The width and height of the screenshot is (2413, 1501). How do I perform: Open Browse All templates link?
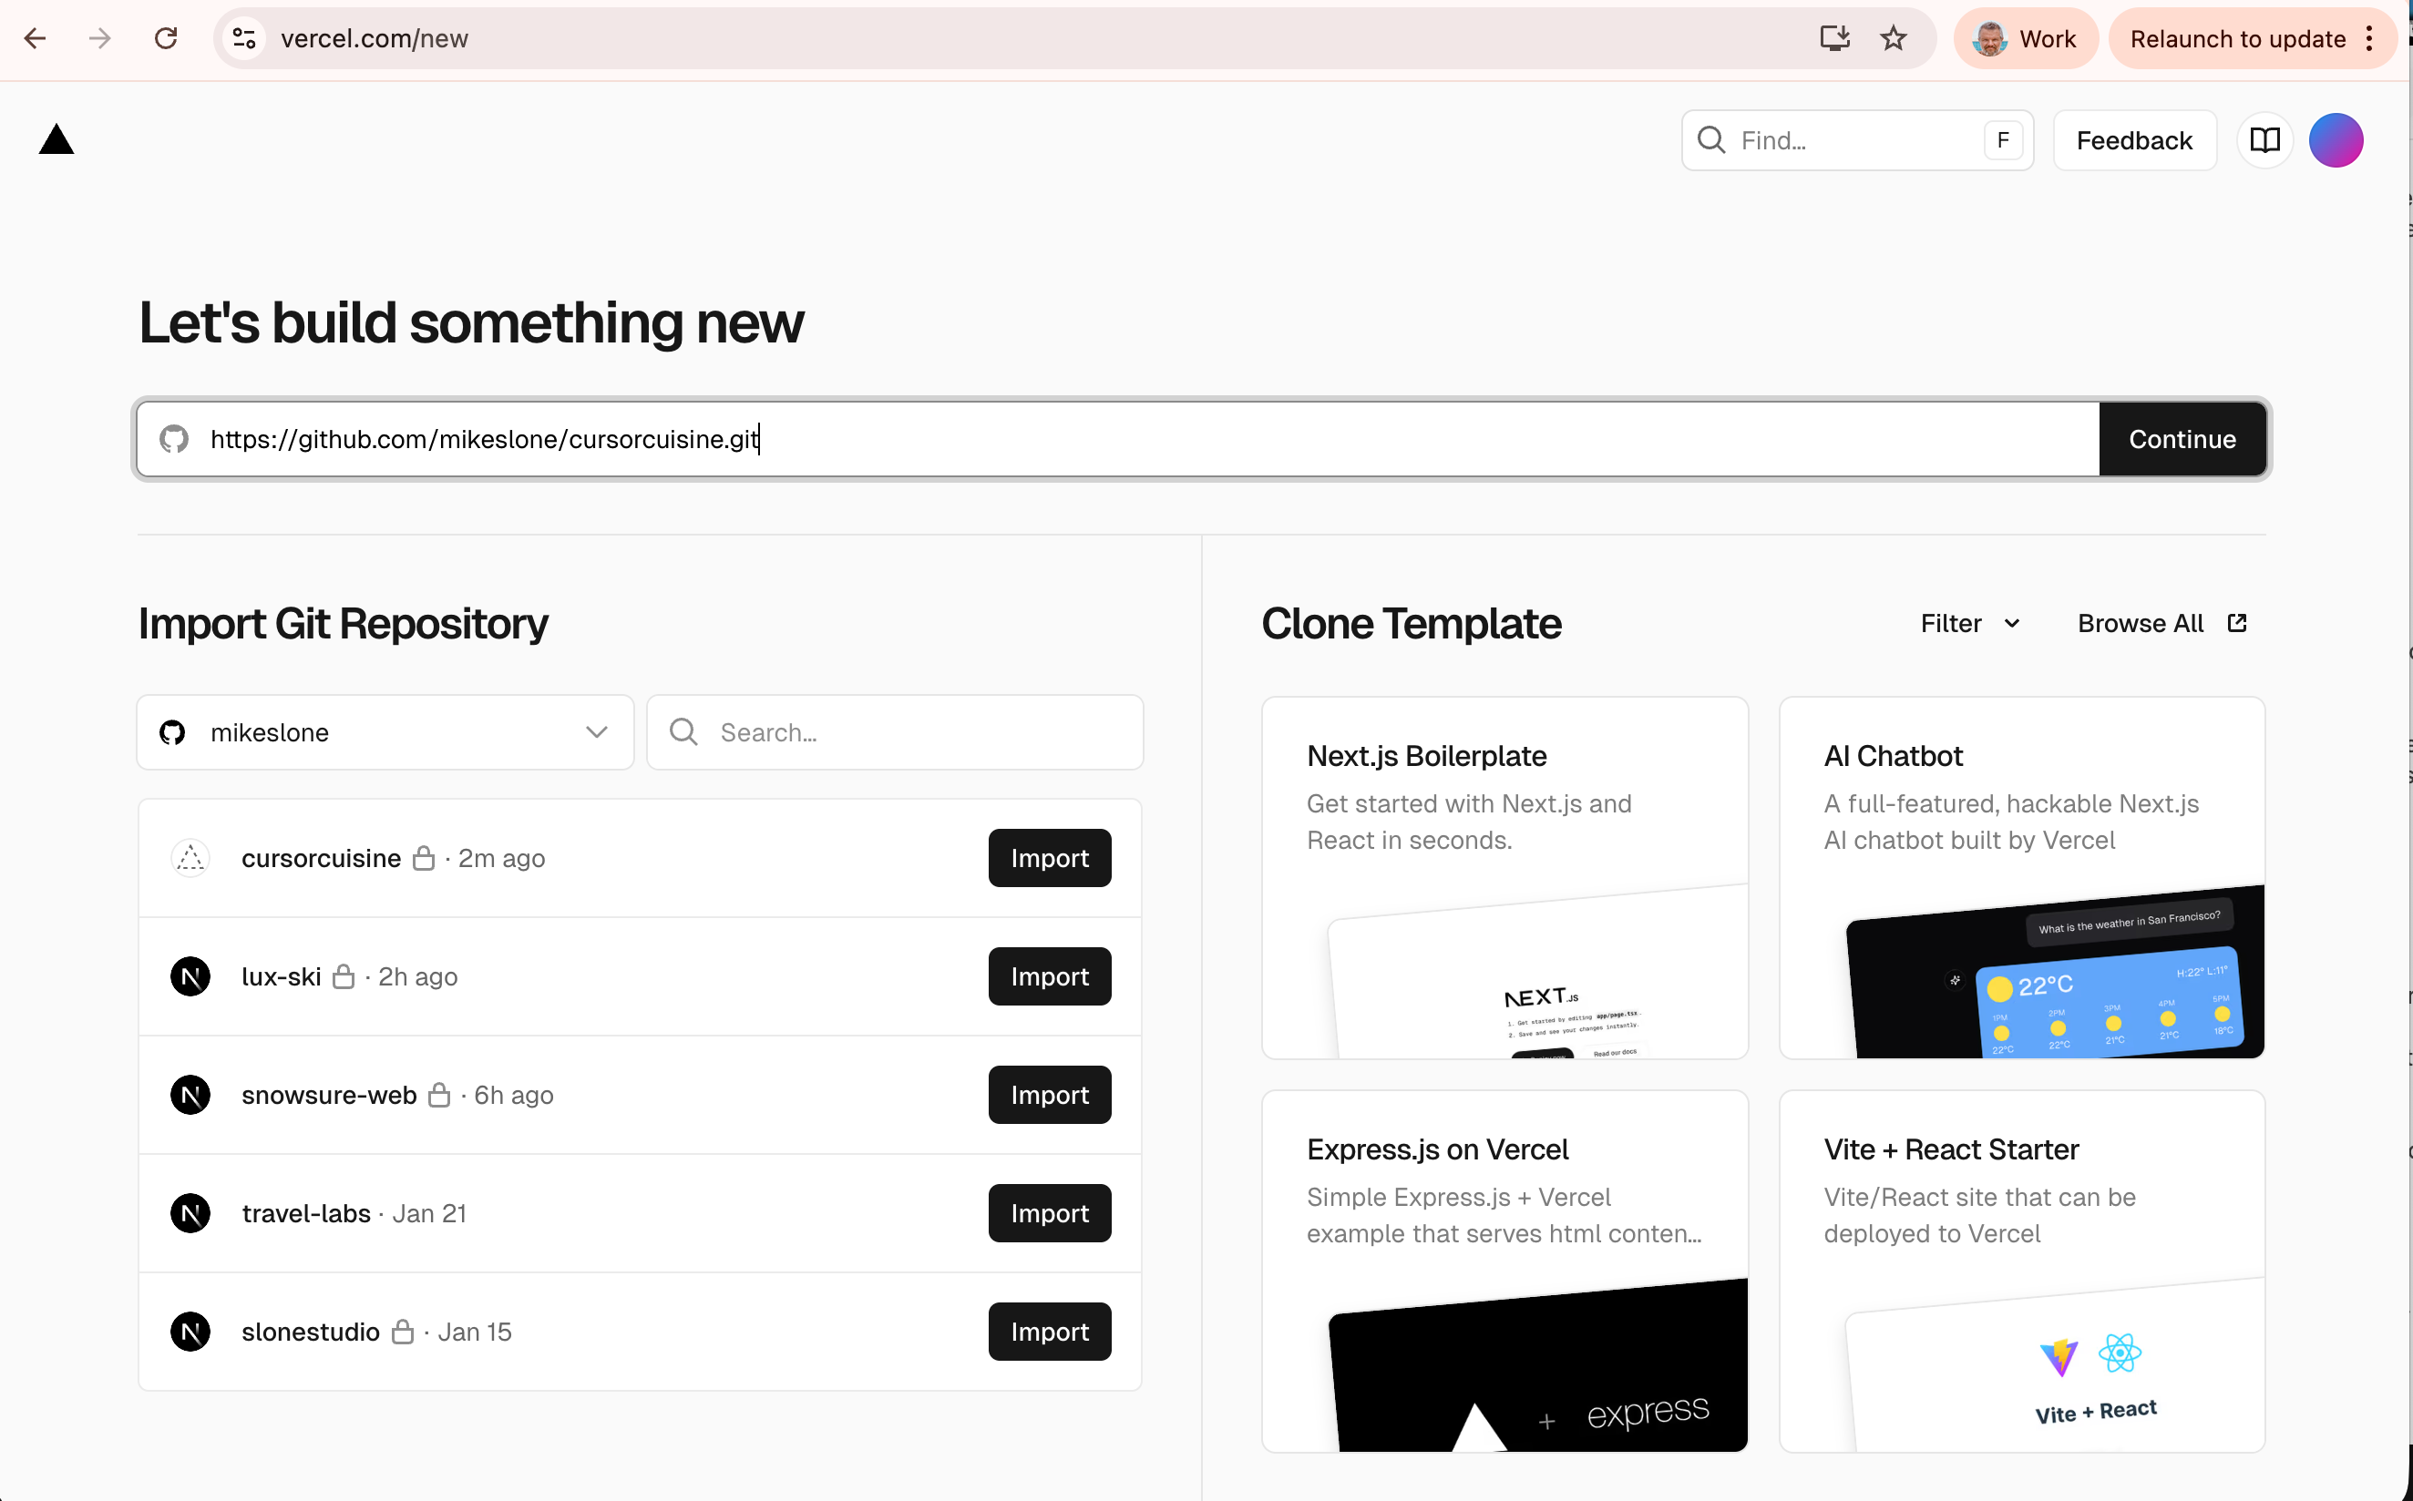click(x=2161, y=623)
